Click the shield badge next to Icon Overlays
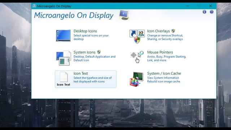The height and width of the screenshot is (130, 231). (x=173, y=31)
